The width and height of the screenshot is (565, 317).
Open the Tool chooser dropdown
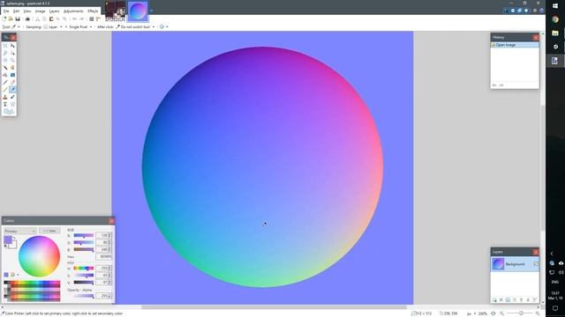pos(16,27)
